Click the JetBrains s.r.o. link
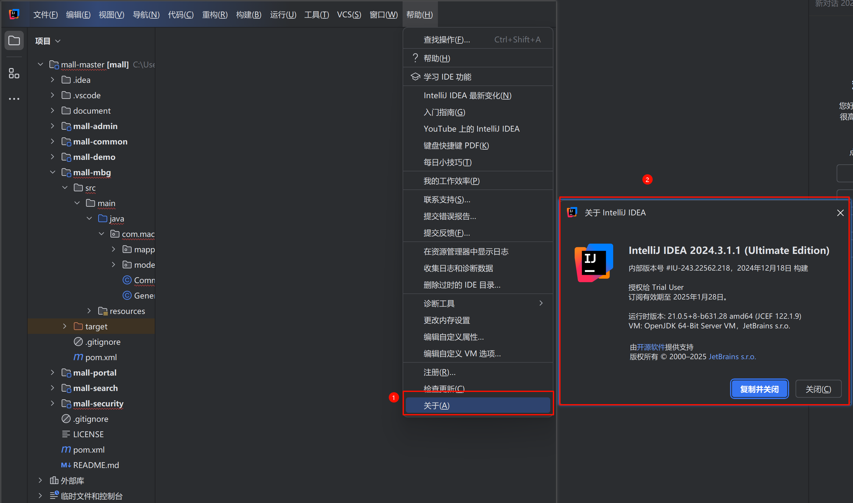Viewport: 853px width, 503px height. [x=732, y=357]
